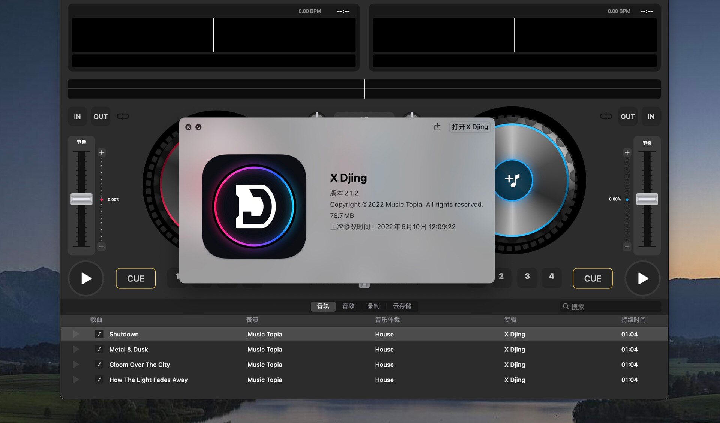Image resolution: width=720 pixels, height=423 pixels.
Task: Toggle IN loop point on the left deck
Action: click(77, 116)
